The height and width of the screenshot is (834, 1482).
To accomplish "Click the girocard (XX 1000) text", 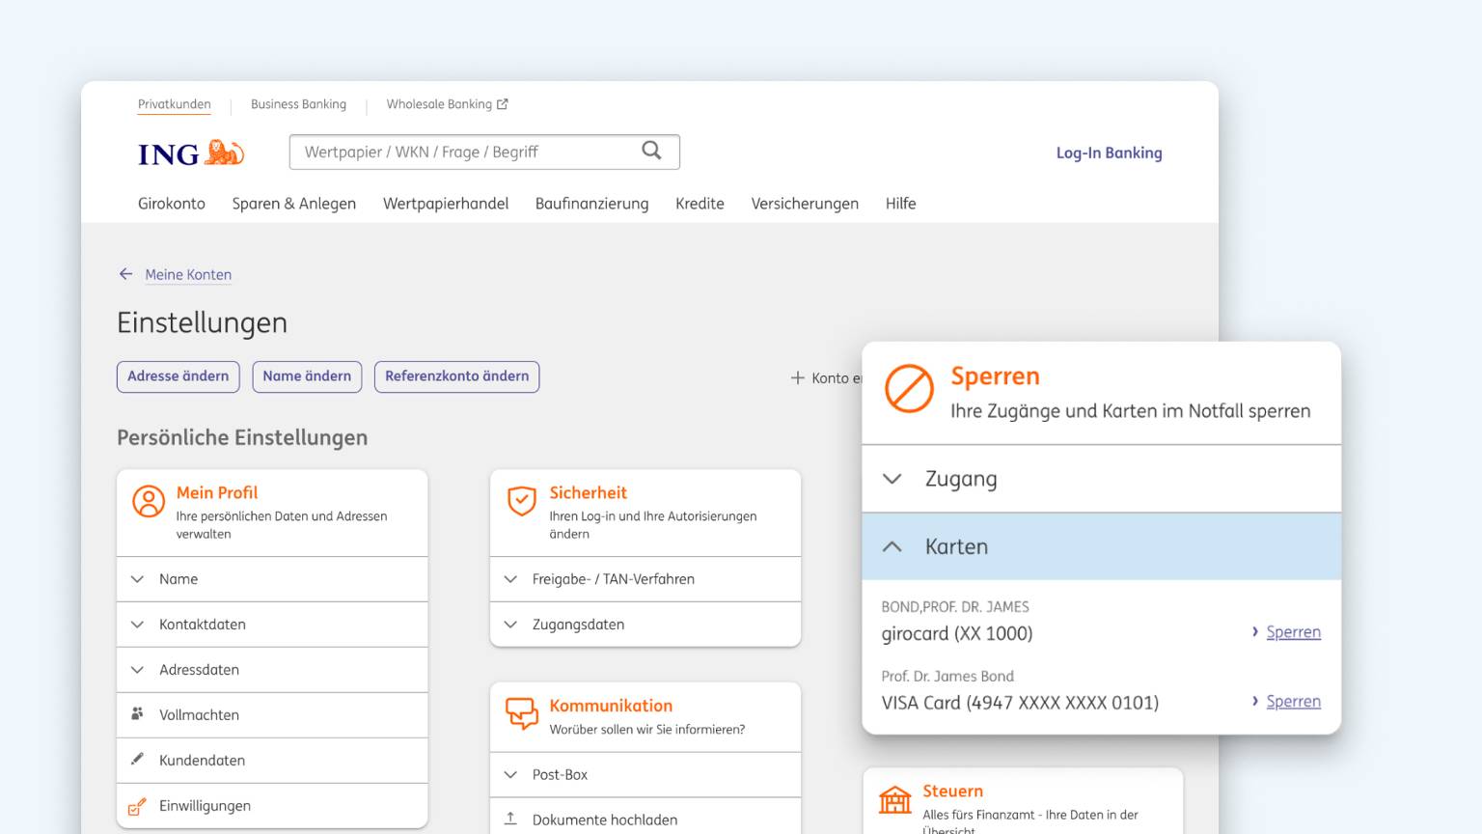I will [x=957, y=633].
